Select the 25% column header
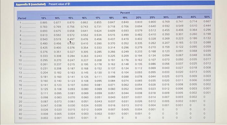 coord(152,17)
